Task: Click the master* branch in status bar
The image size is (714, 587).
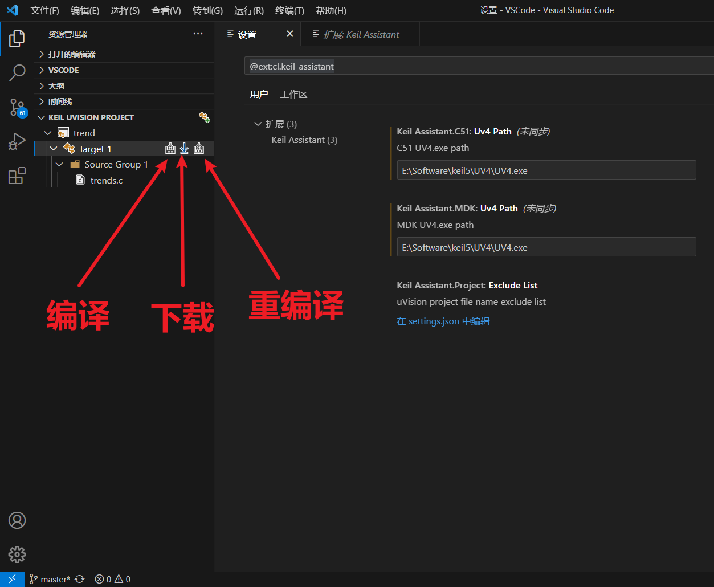Action: point(50,579)
